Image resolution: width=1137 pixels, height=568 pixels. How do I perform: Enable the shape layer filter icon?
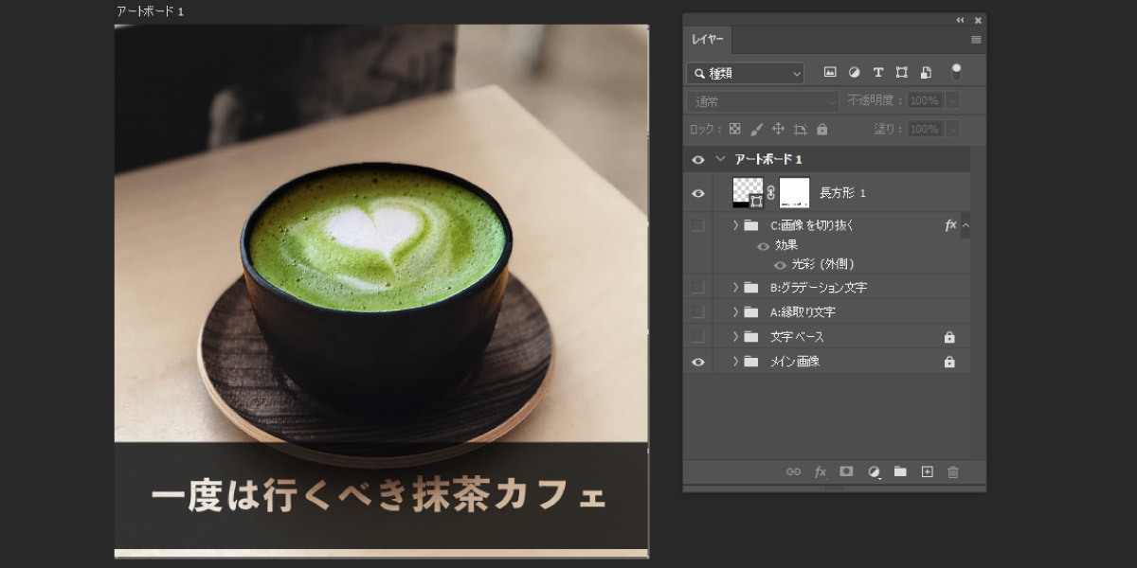(x=901, y=72)
